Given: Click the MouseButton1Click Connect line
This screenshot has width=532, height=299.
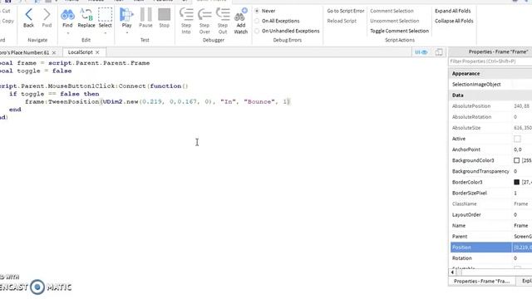Looking at the screenshot, I should 94,86.
